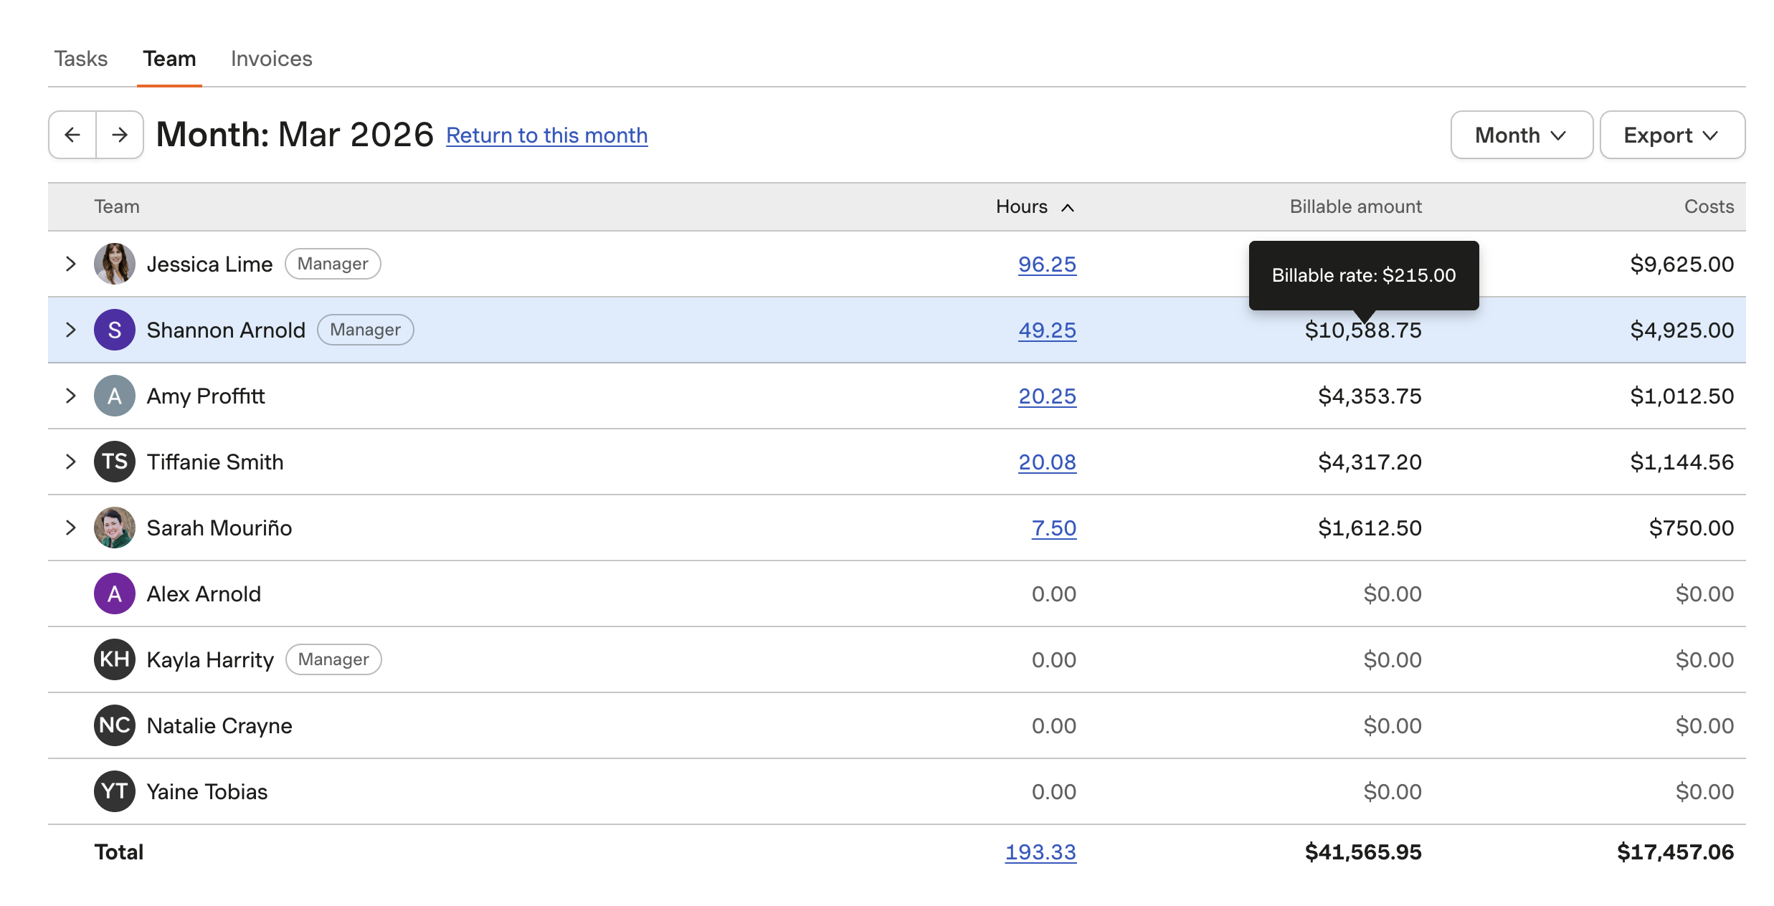Click Kayla Harrity's Manager badge
Screen dimensions: 1774x906
(x=333, y=659)
